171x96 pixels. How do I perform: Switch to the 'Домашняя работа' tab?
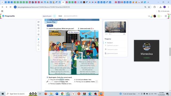tap(71, 16)
